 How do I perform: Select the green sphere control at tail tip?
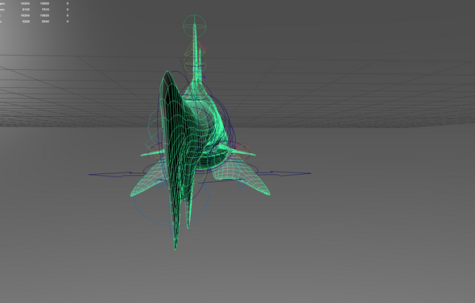pos(195,26)
